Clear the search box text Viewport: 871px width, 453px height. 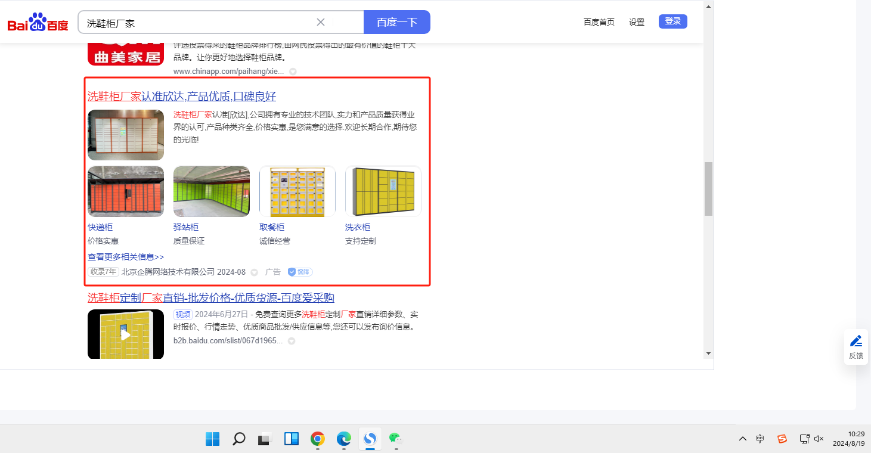[320, 22]
